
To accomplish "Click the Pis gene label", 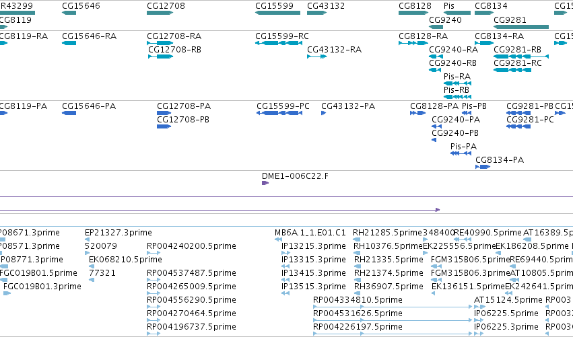I will click(448, 6).
